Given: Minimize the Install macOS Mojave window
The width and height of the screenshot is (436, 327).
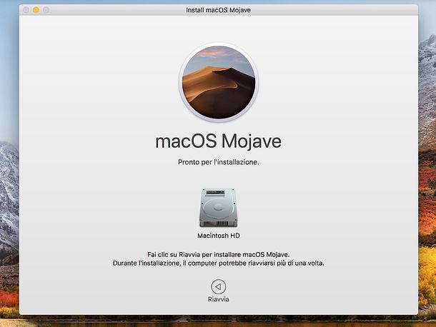Looking at the screenshot, I should click(36, 10).
